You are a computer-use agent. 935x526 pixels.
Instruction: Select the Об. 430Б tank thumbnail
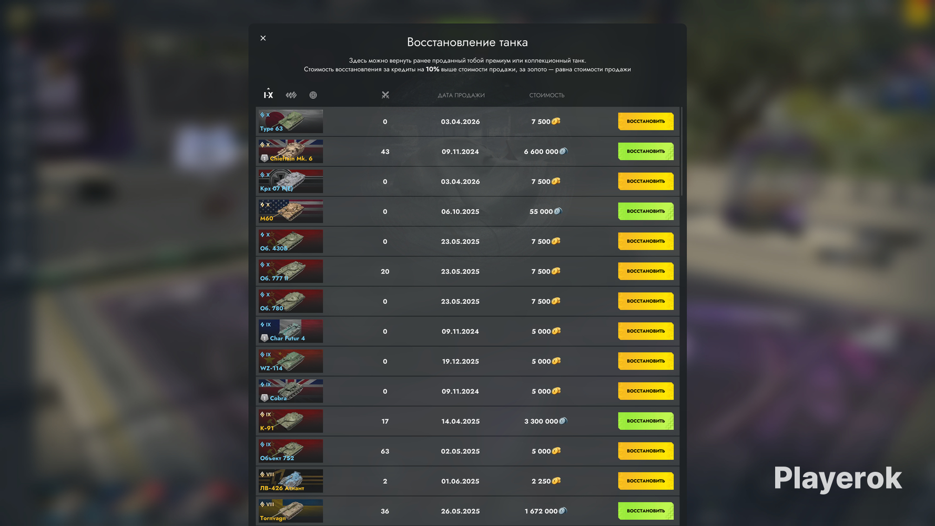point(291,241)
